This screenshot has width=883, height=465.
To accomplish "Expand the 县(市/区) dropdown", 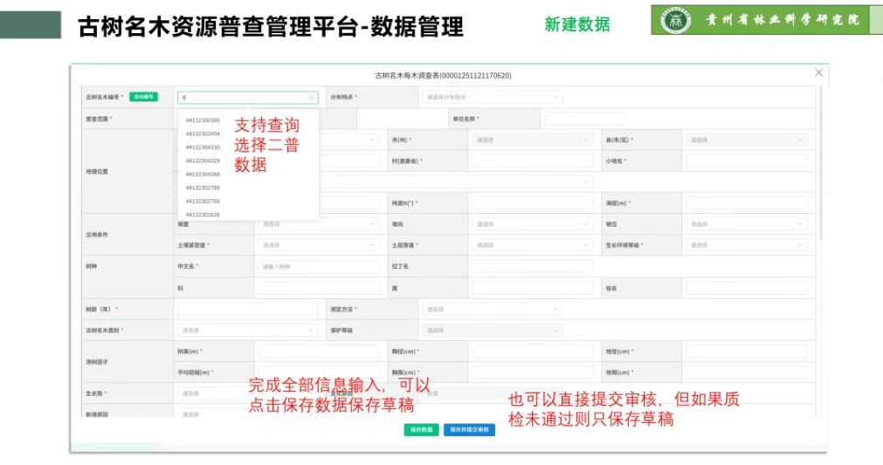I will [x=746, y=140].
